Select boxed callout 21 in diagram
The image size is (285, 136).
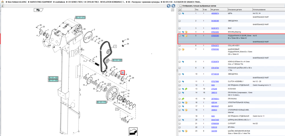click(109, 85)
